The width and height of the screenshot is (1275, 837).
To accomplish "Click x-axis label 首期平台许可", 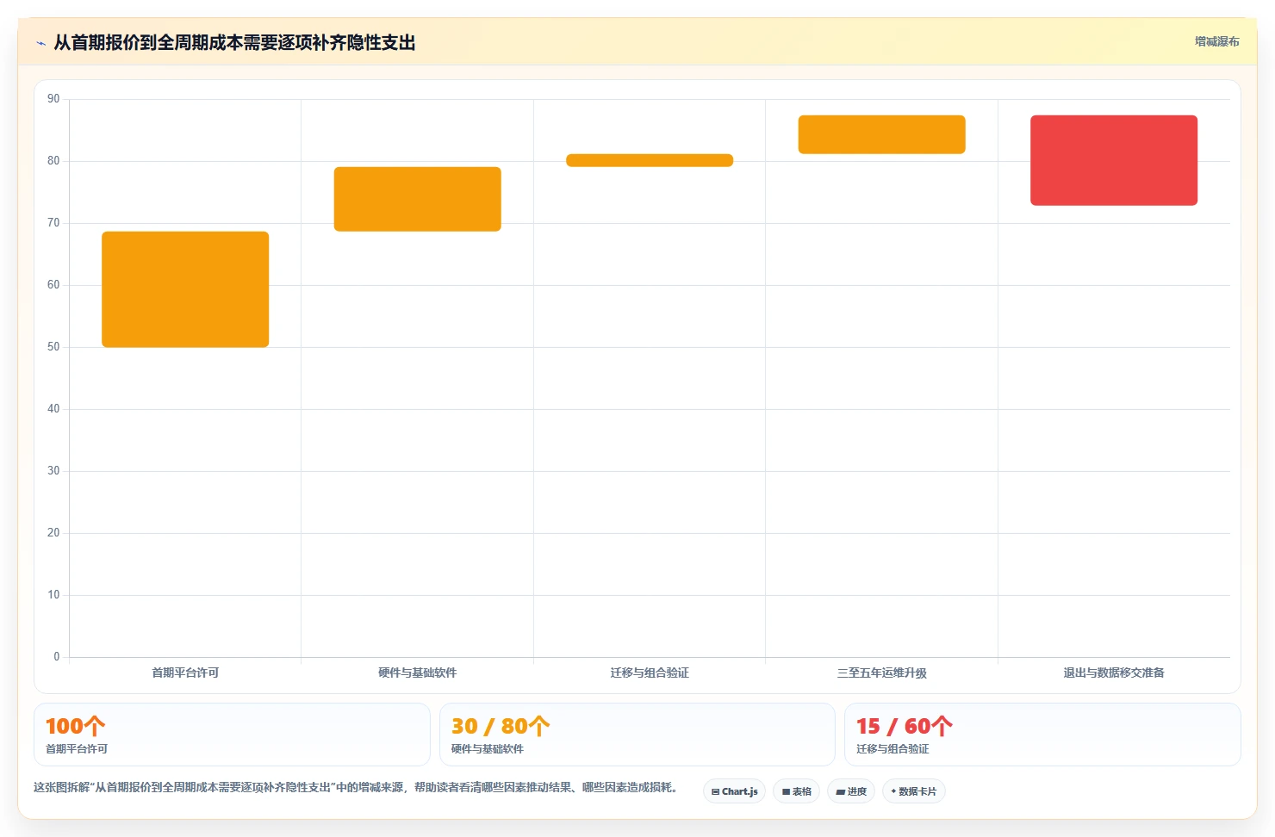I will tap(185, 673).
